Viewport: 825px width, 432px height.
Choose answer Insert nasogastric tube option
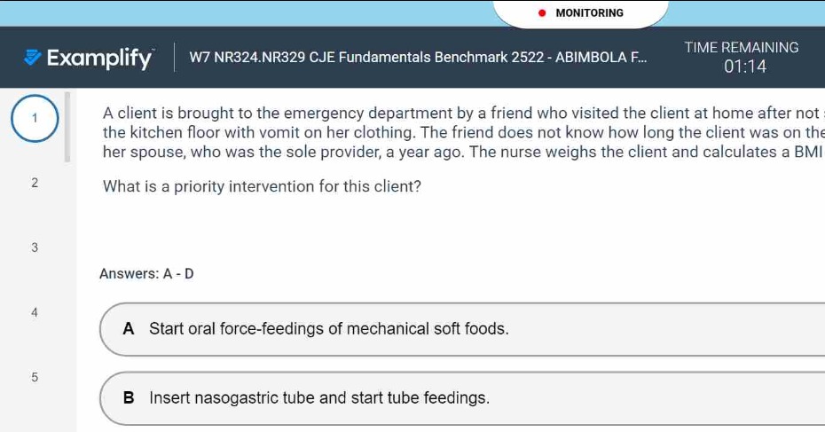tap(462, 398)
